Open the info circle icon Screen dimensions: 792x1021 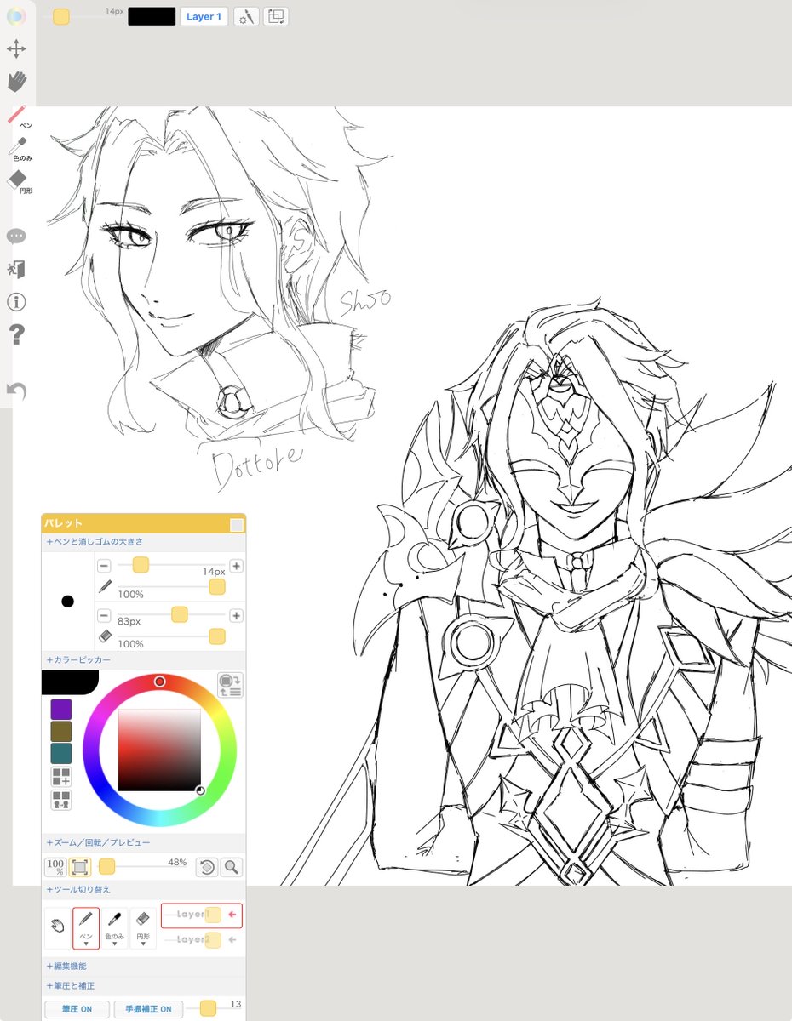[16, 301]
